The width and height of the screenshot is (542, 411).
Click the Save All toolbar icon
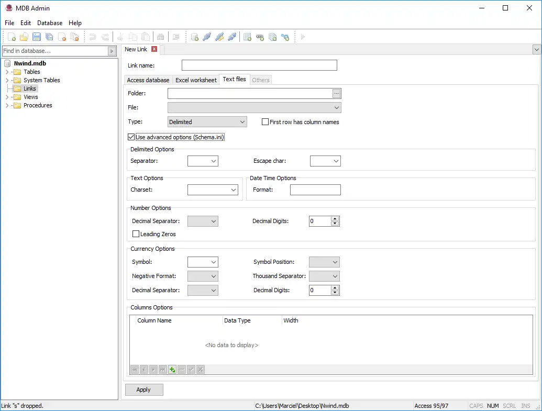click(49, 37)
